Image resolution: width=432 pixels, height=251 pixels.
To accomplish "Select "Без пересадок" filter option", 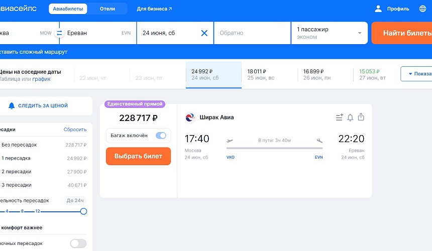I will [20, 145].
